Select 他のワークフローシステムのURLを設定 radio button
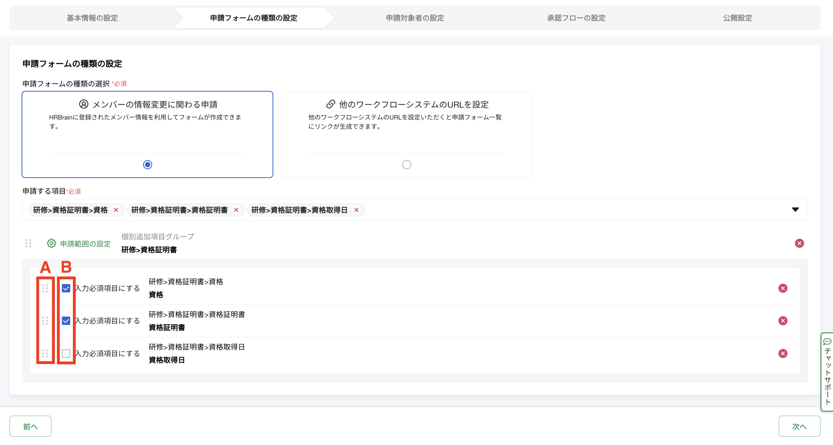The height and width of the screenshot is (445, 833). [406, 165]
